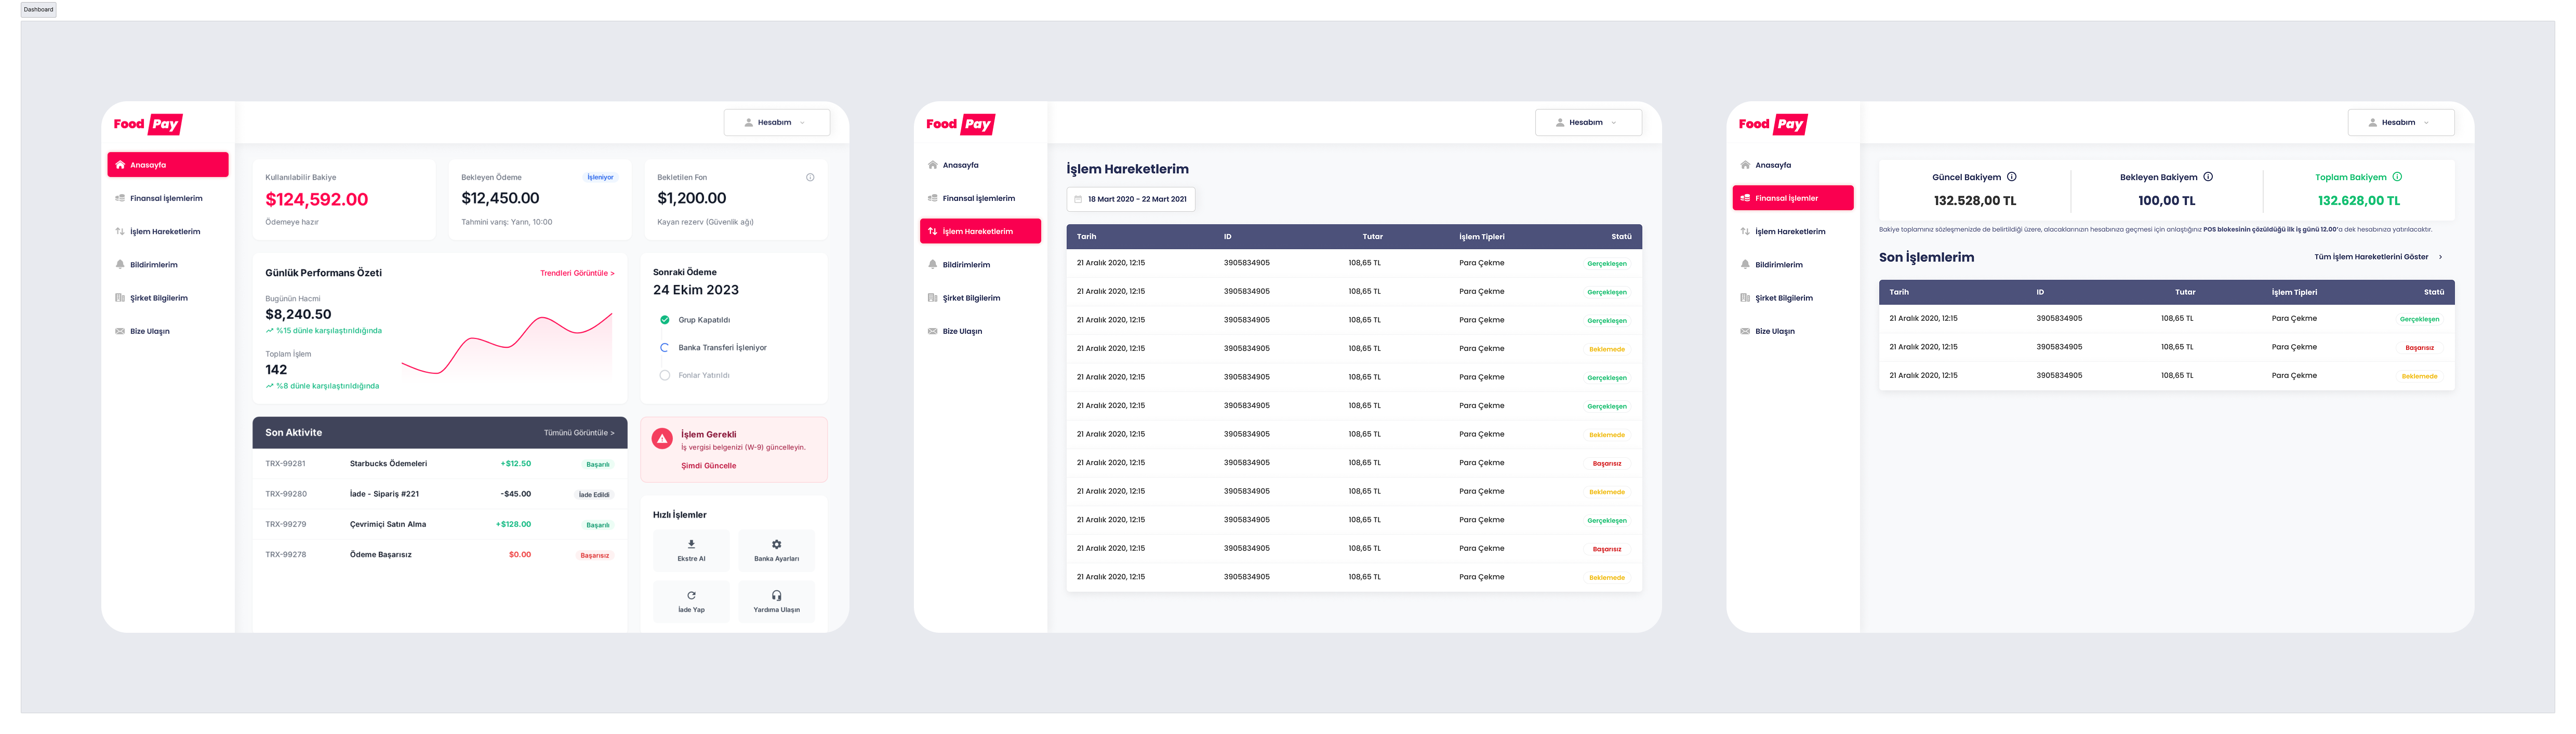Image resolution: width=2576 pixels, height=734 pixels.
Task: Click info icon beside Bekleyen Bakiyem
Action: 2208,177
